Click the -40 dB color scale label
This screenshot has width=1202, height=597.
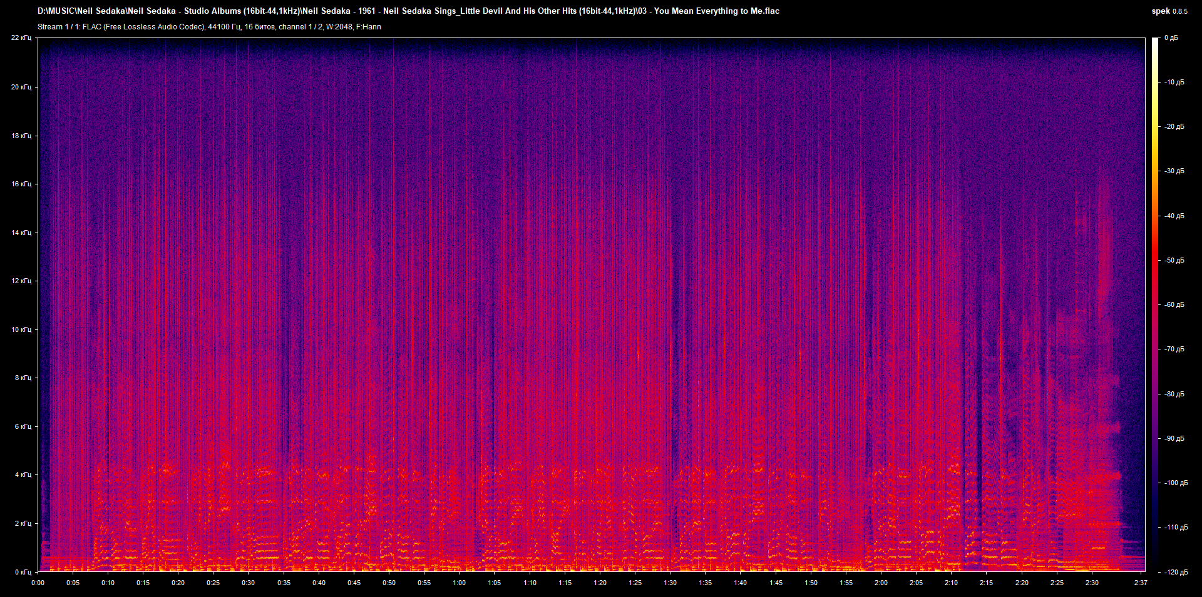1174,216
